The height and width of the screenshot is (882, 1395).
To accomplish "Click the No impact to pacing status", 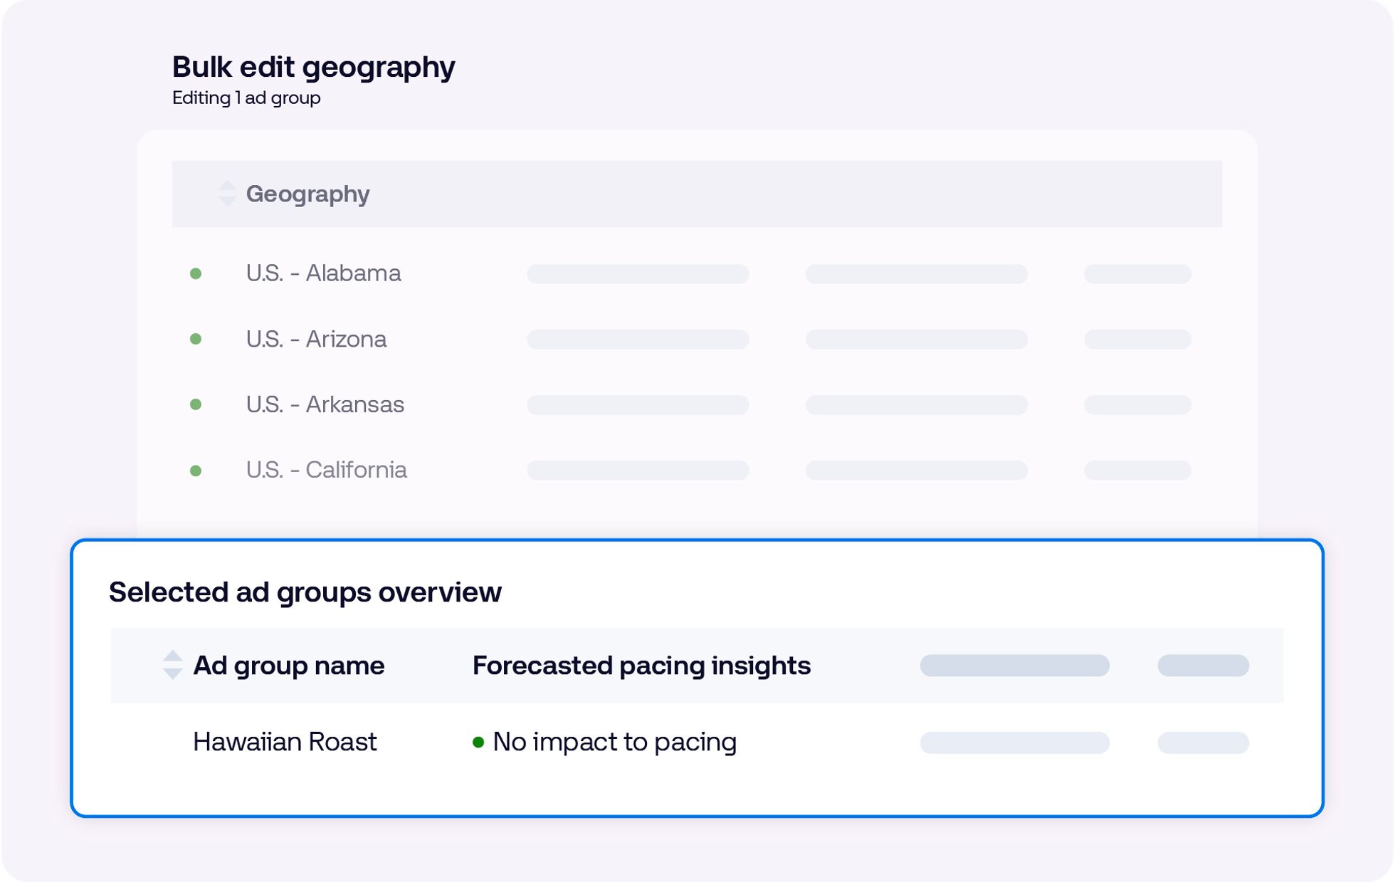I will (x=614, y=742).
